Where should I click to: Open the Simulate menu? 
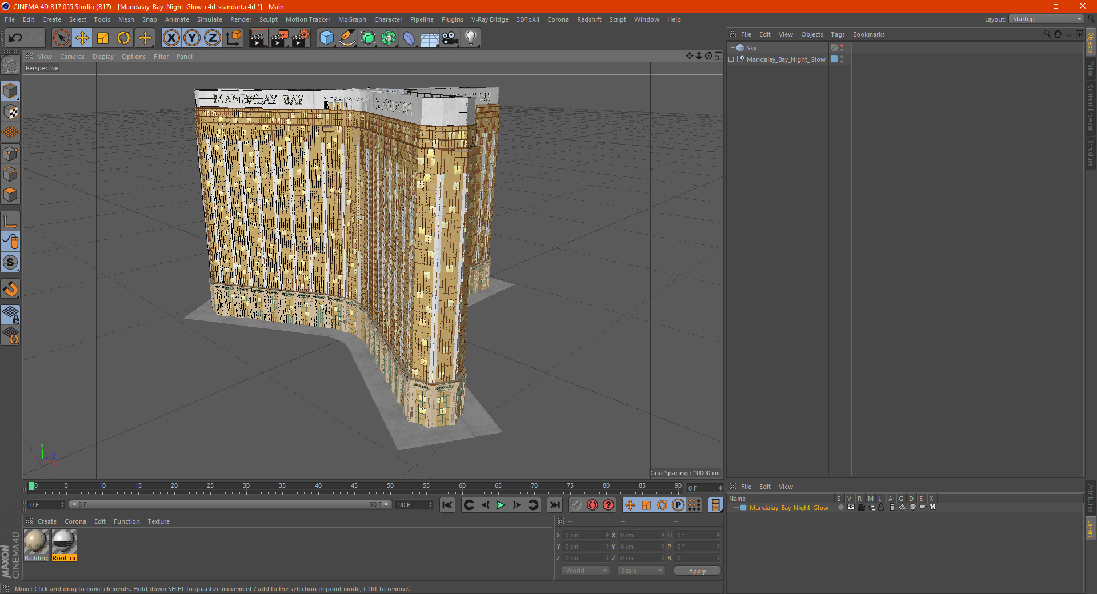[x=210, y=19]
